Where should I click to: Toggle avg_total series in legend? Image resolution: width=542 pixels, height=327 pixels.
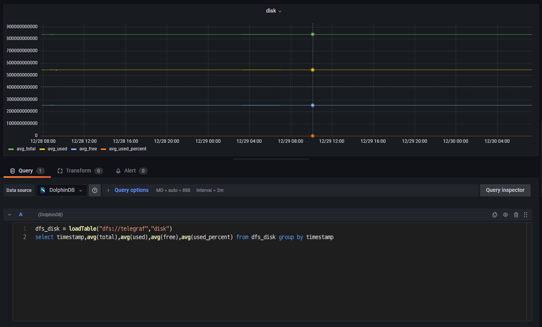click(x=26, y=149)
